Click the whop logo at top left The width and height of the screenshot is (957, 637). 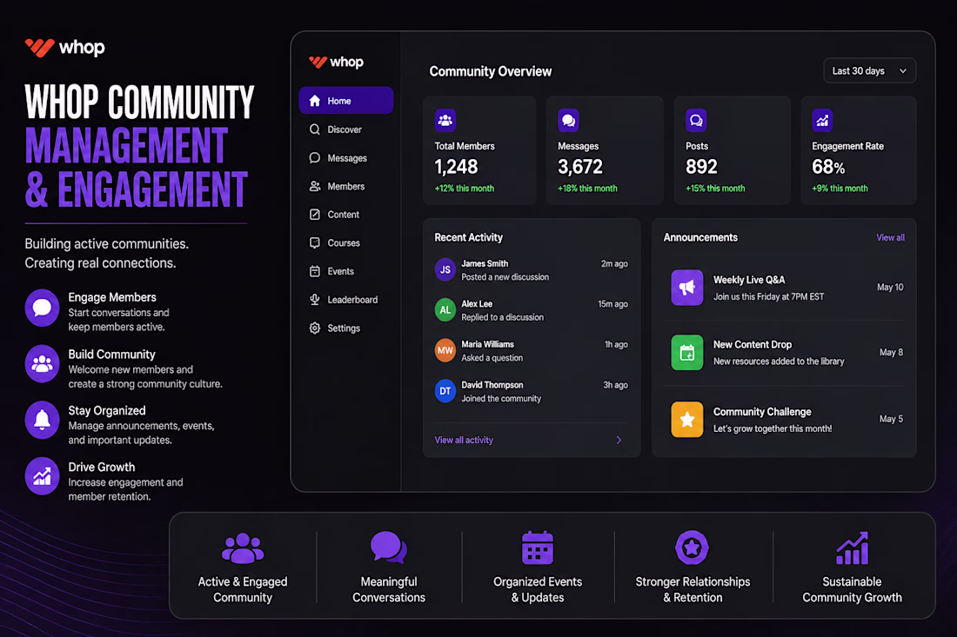[x=64, y=48]
